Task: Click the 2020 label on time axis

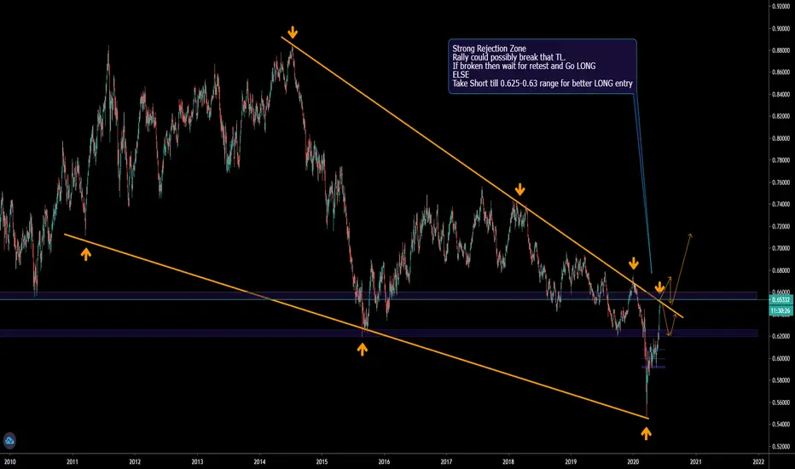Action: (633, 462)
